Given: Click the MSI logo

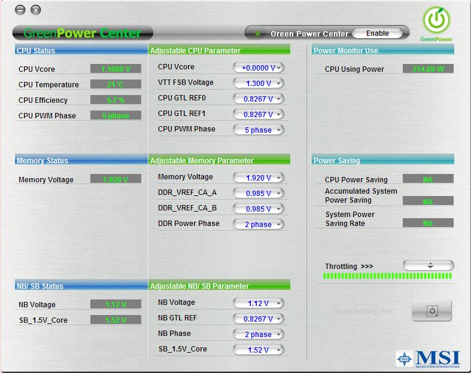Looking at the screenshot, I should pyautogui.click(x=429, y=359).
